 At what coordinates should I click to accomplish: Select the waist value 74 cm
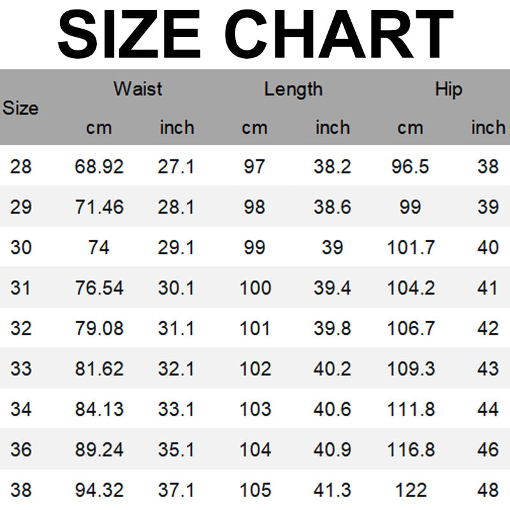tap(99, 247)
